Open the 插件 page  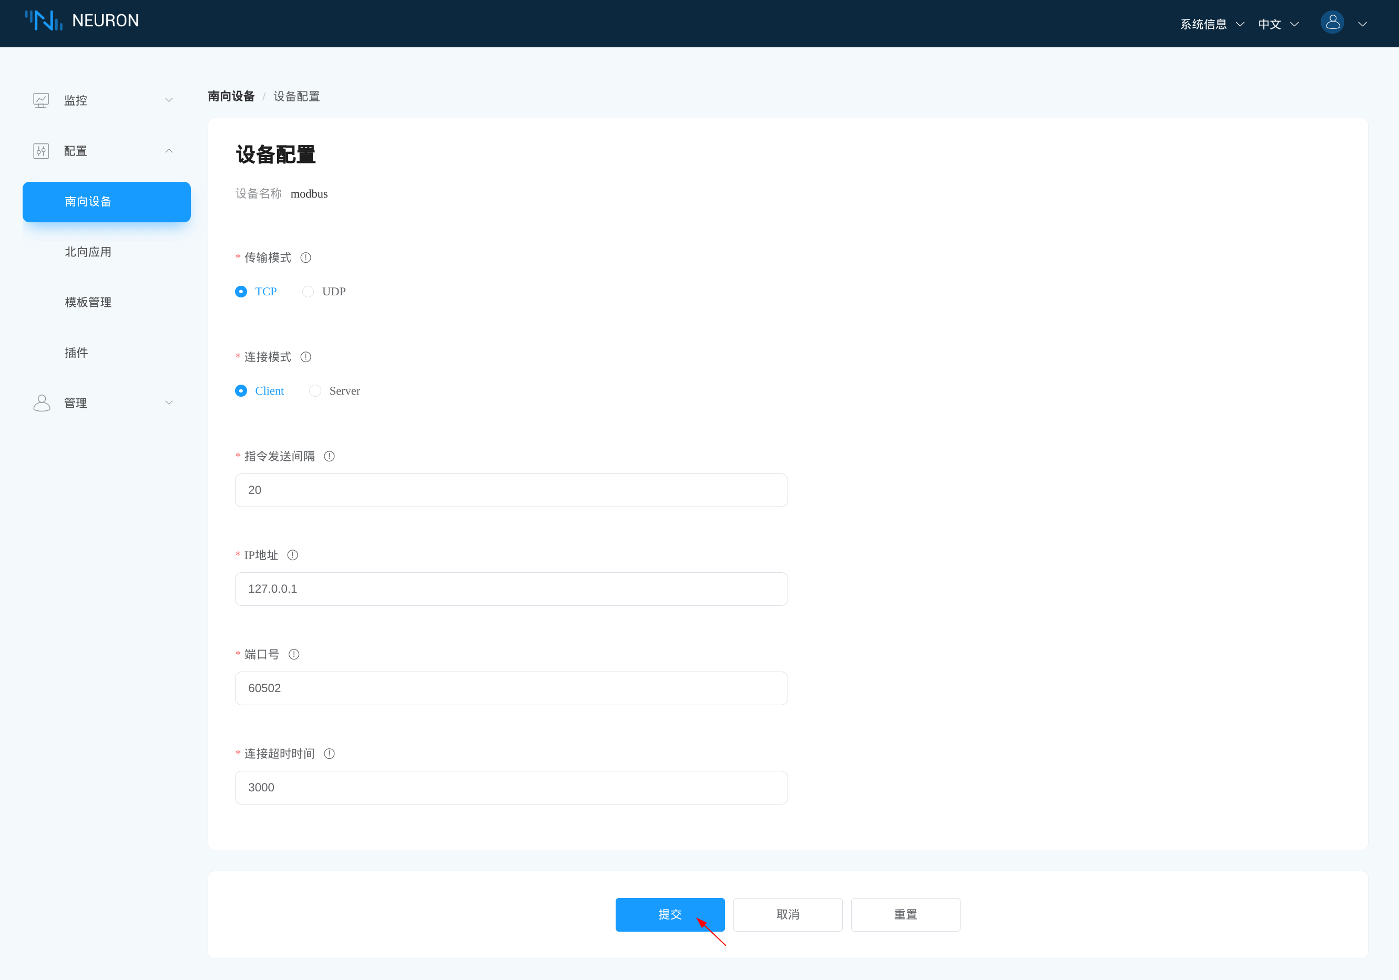coord(76,352)
